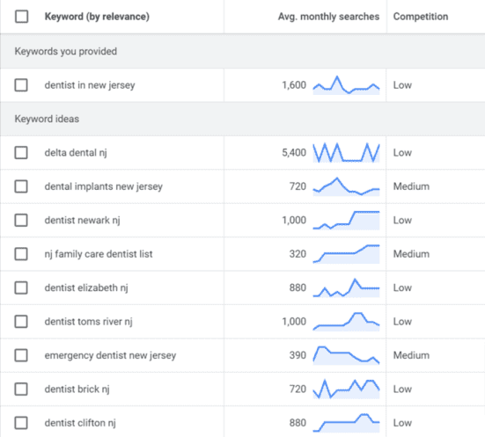
Task: View dentist brick nj trend sparkline
Action: 346,390
